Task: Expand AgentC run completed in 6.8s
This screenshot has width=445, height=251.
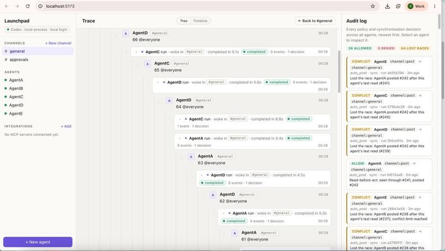Action: pyautogui.click(x=186, y=119)
